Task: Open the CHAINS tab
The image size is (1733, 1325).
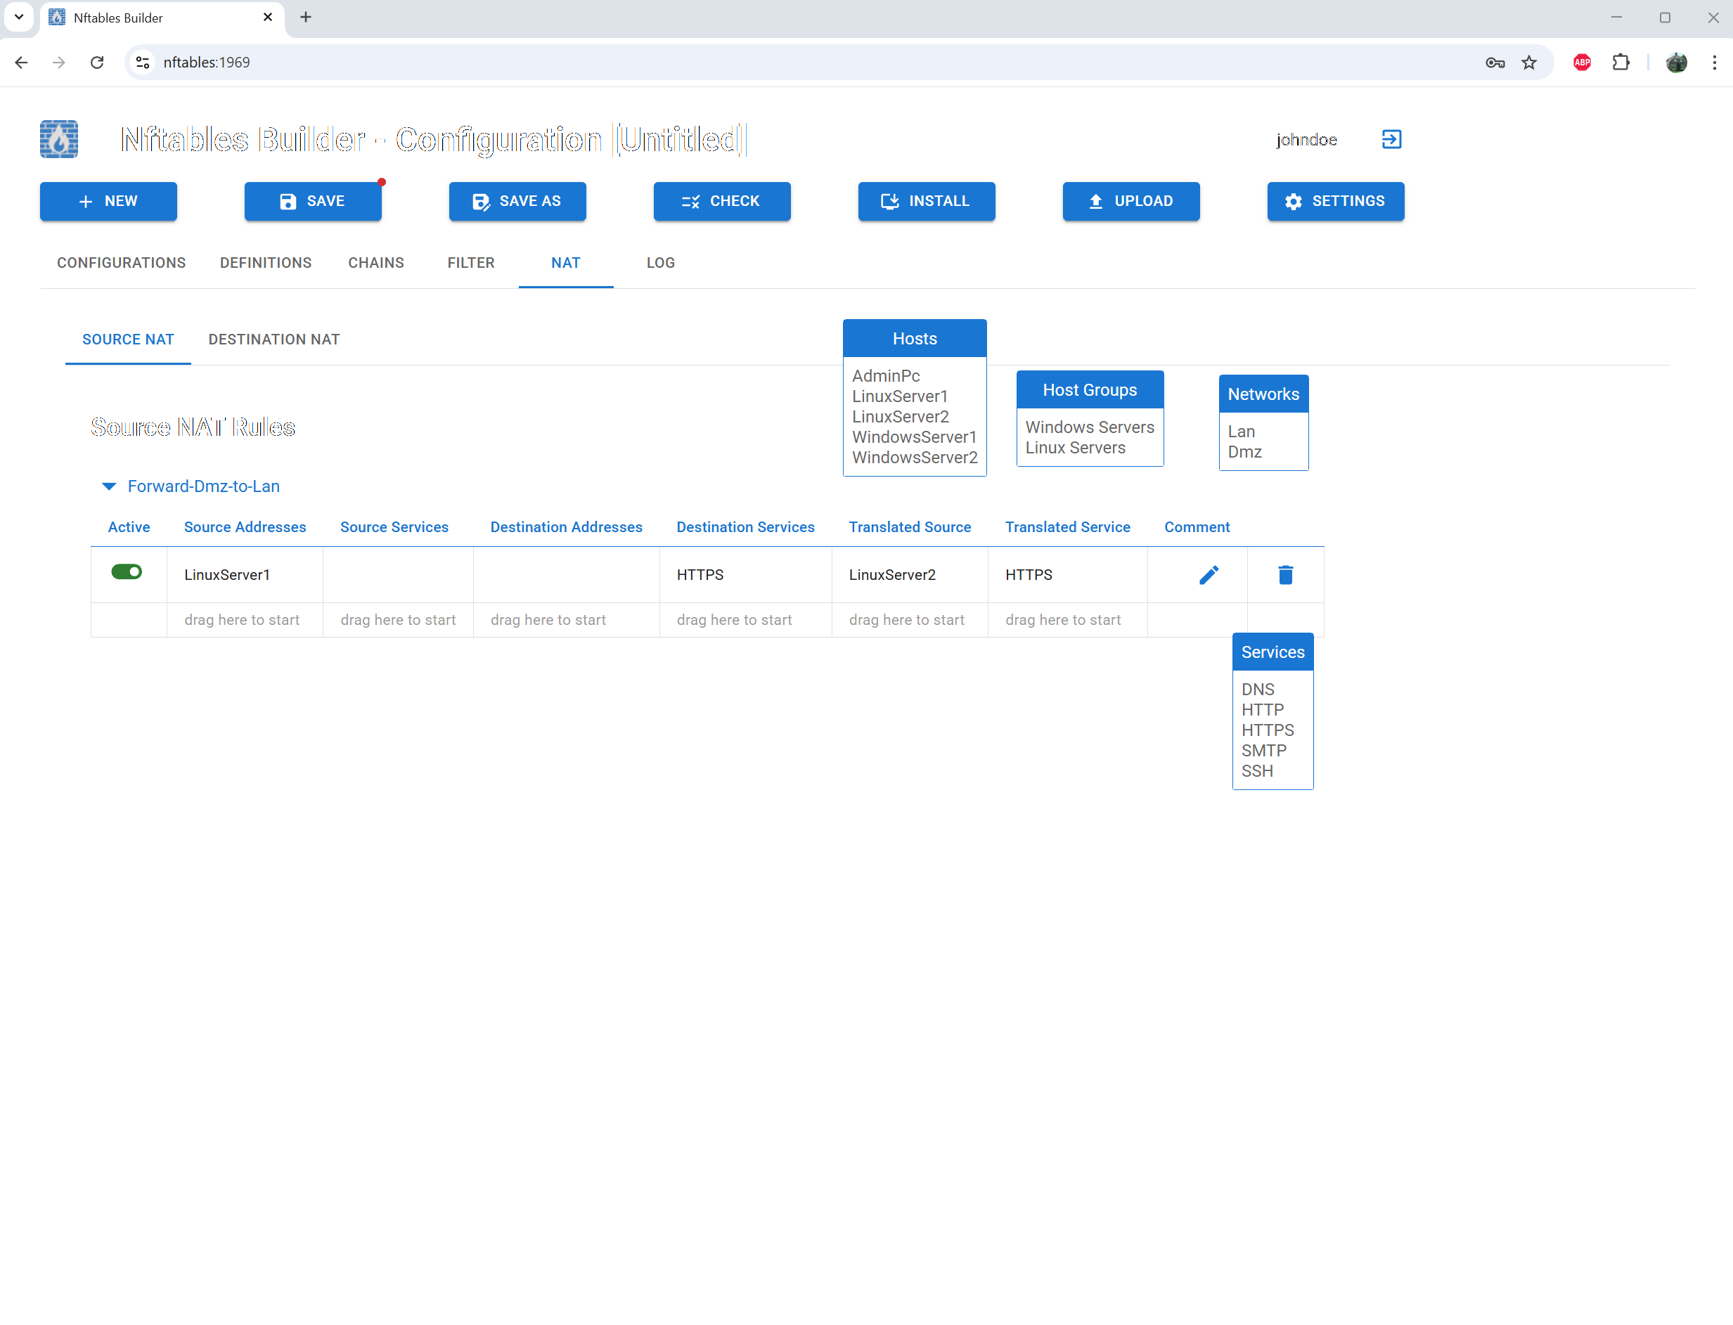Action: [x=375, y=263]
